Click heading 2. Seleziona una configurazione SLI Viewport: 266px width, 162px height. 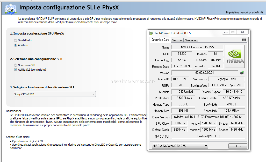[x=36, y=59]
